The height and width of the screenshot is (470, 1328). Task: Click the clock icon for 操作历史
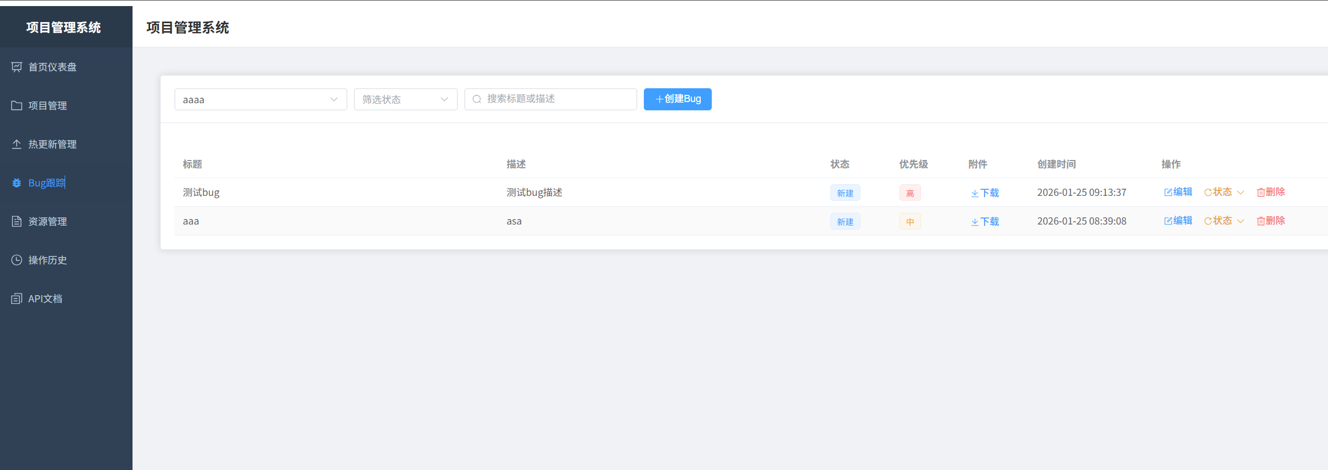tap(17, 260)
